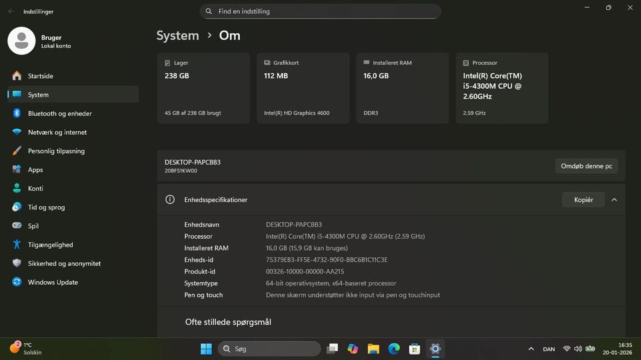The image size is (641, 360).
Task: Open the Konti accounts section
Action: tap(35, 189)
